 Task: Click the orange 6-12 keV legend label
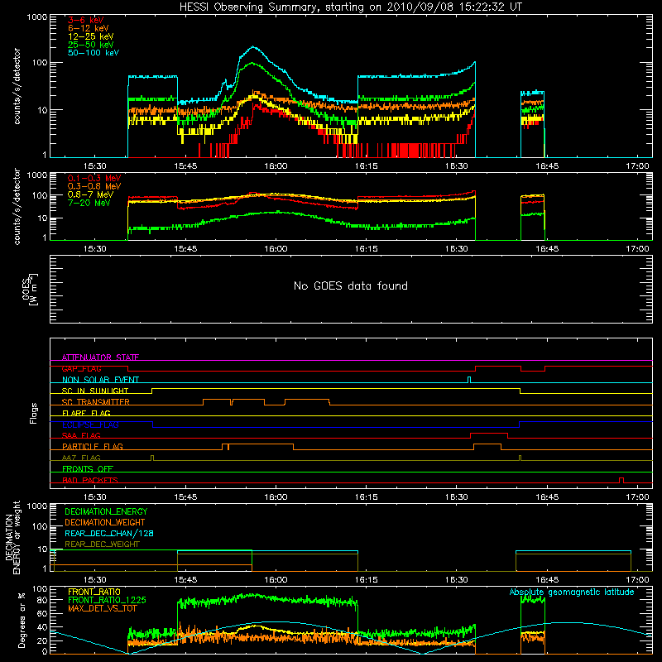coord(89,28)
